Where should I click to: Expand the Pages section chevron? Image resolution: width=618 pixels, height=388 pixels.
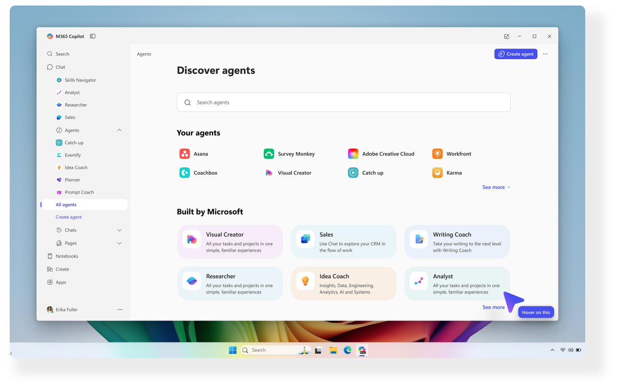[119, 243]
